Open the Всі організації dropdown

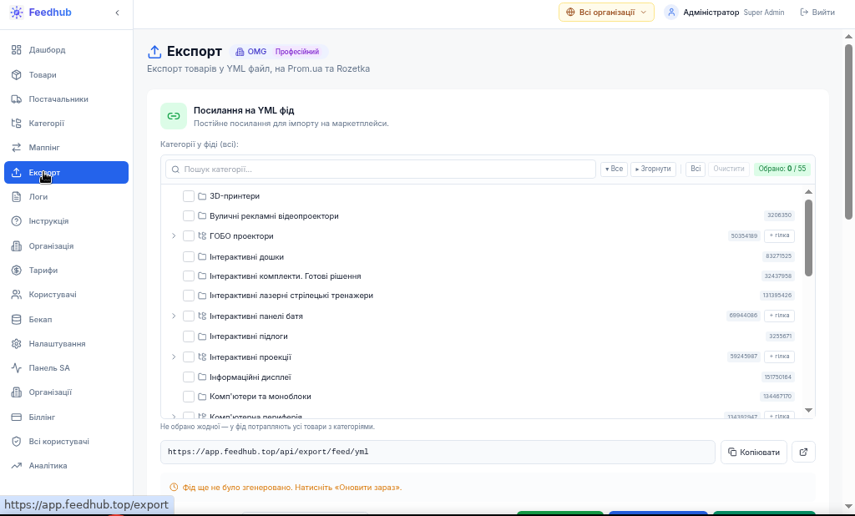click(x=606, y=12)
